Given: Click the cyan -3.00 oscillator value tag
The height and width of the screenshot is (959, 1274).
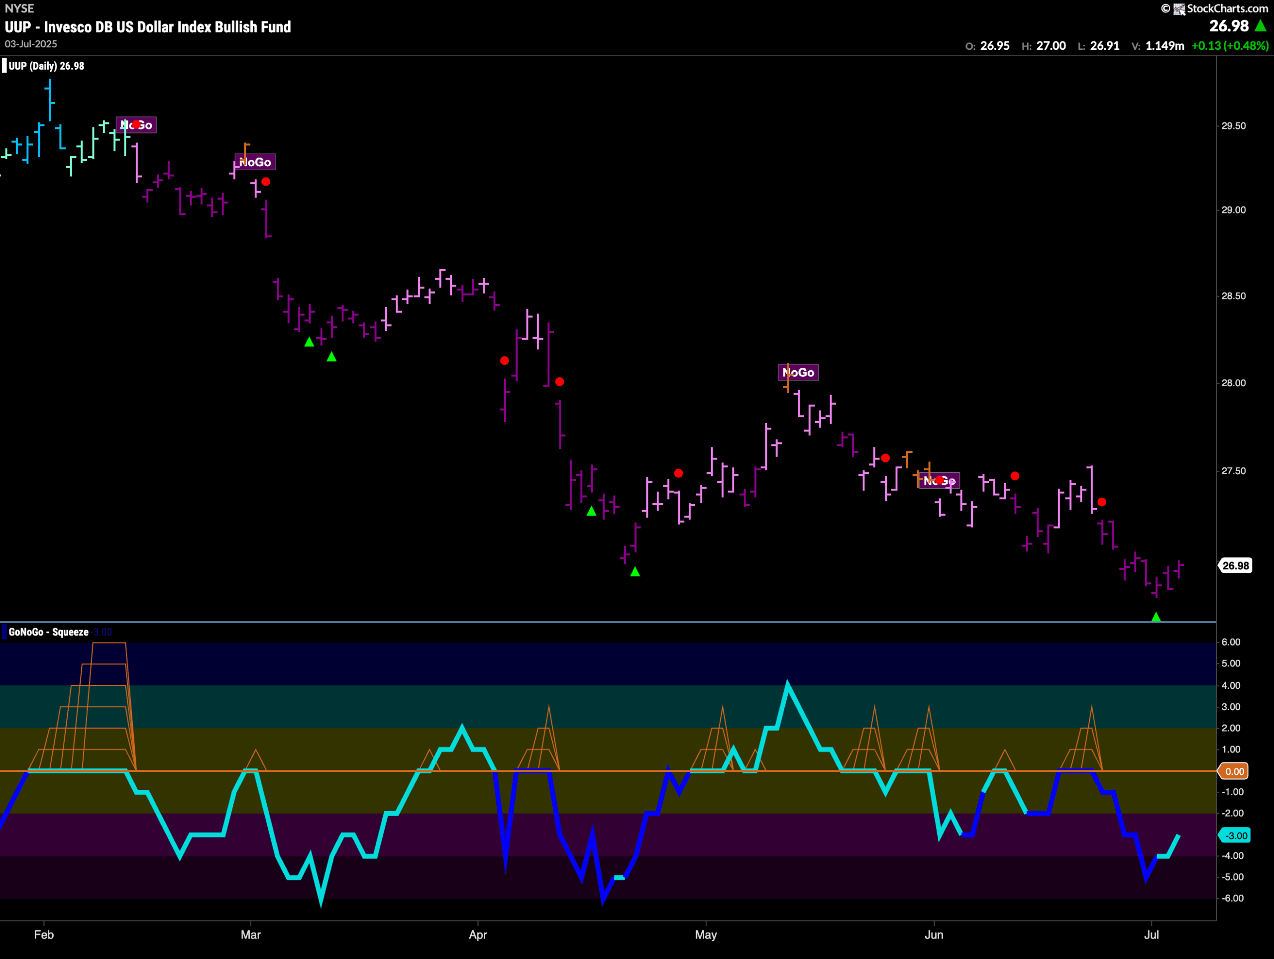Looking at the screenshot, I should tap(1235, 835).
